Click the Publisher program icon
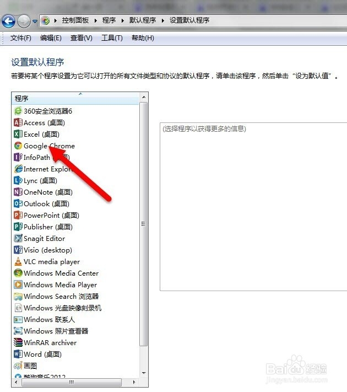This screenshot has height=392, width=347. click(x=18, y=227)
